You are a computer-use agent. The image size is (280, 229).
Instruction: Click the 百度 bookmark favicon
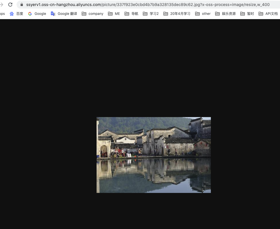(11, 13)
